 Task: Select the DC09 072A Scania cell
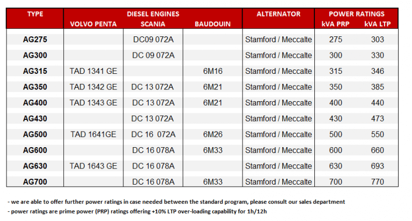(153, 40)
